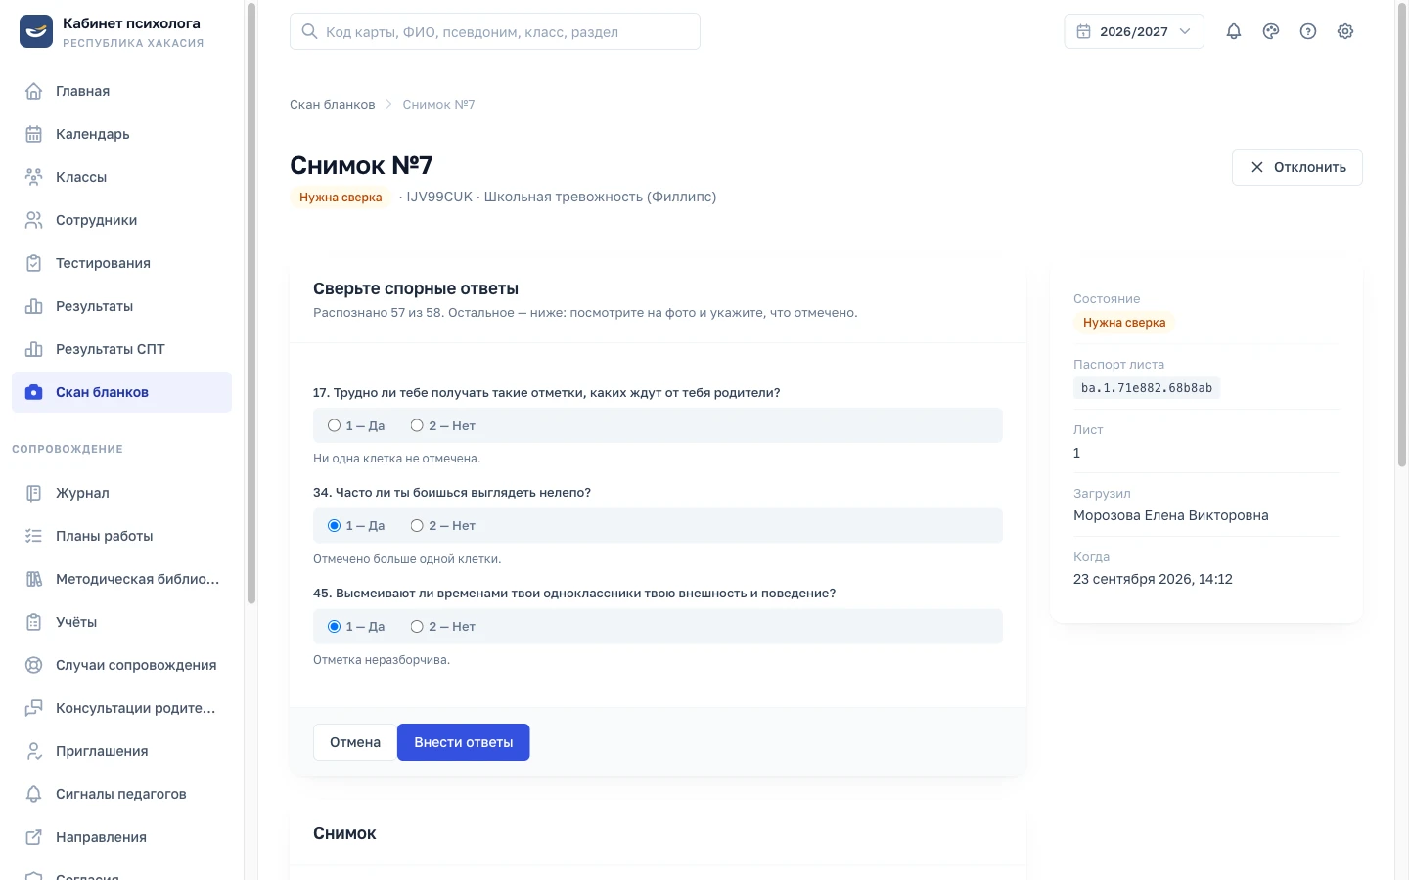Go to Главная menu item
Viewport: 1409px width, 880px height.
click(121, 91)
